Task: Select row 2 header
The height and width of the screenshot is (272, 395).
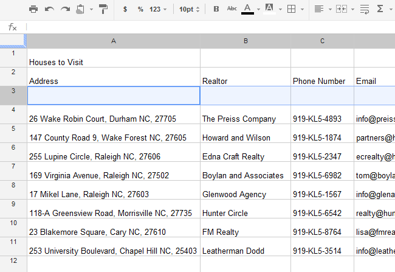Action: click(13, 77)
